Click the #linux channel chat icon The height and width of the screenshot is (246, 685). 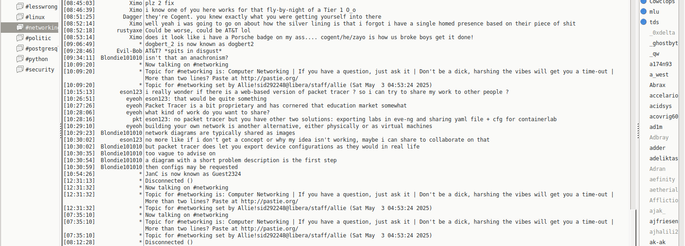[20, 17]
